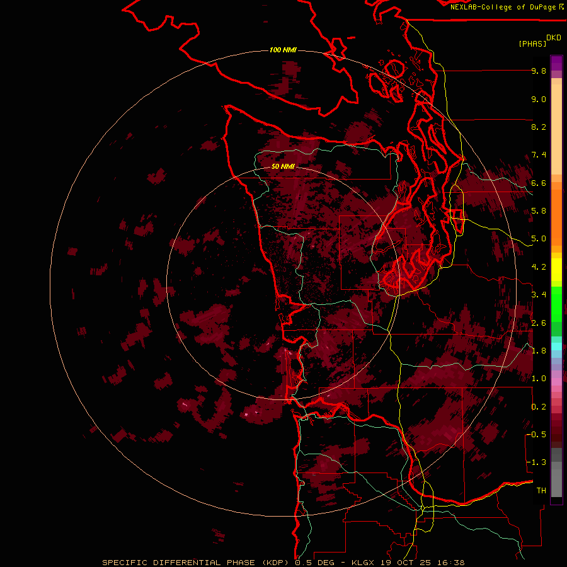Click the 9.0 value on the color scale
Screen dimensions: 567x567
point(539,99)
